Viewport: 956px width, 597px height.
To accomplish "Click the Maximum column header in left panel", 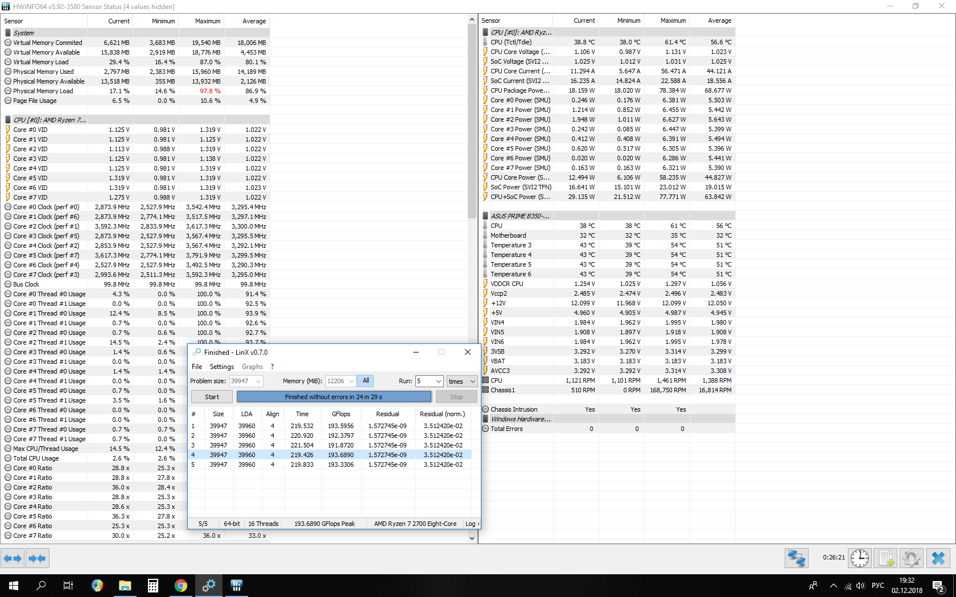I will point(201,21).
